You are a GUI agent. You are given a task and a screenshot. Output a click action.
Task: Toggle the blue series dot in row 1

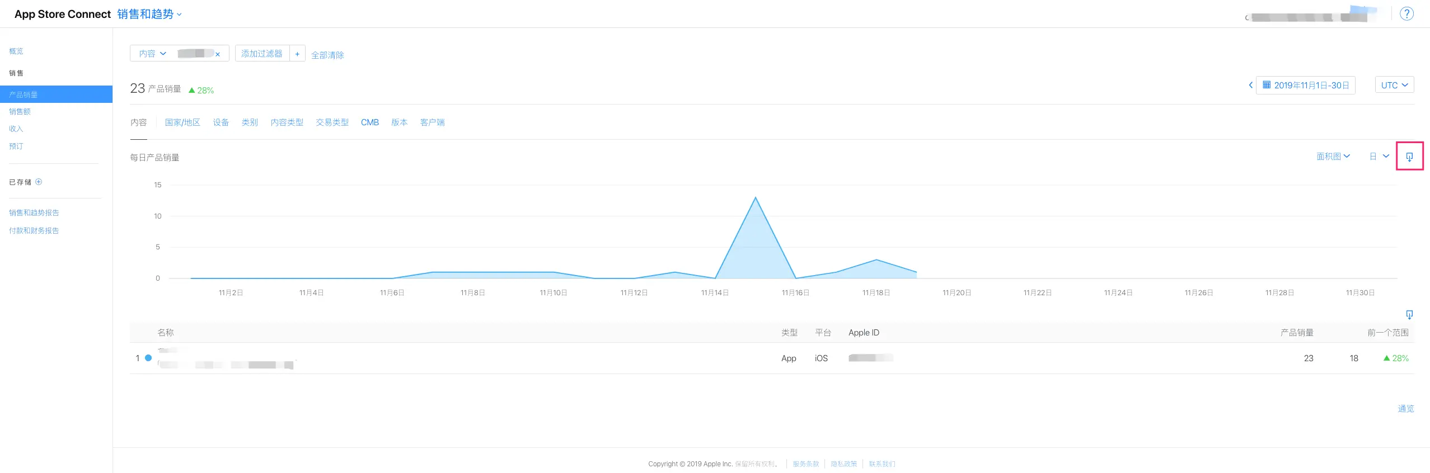click(148, 358)
